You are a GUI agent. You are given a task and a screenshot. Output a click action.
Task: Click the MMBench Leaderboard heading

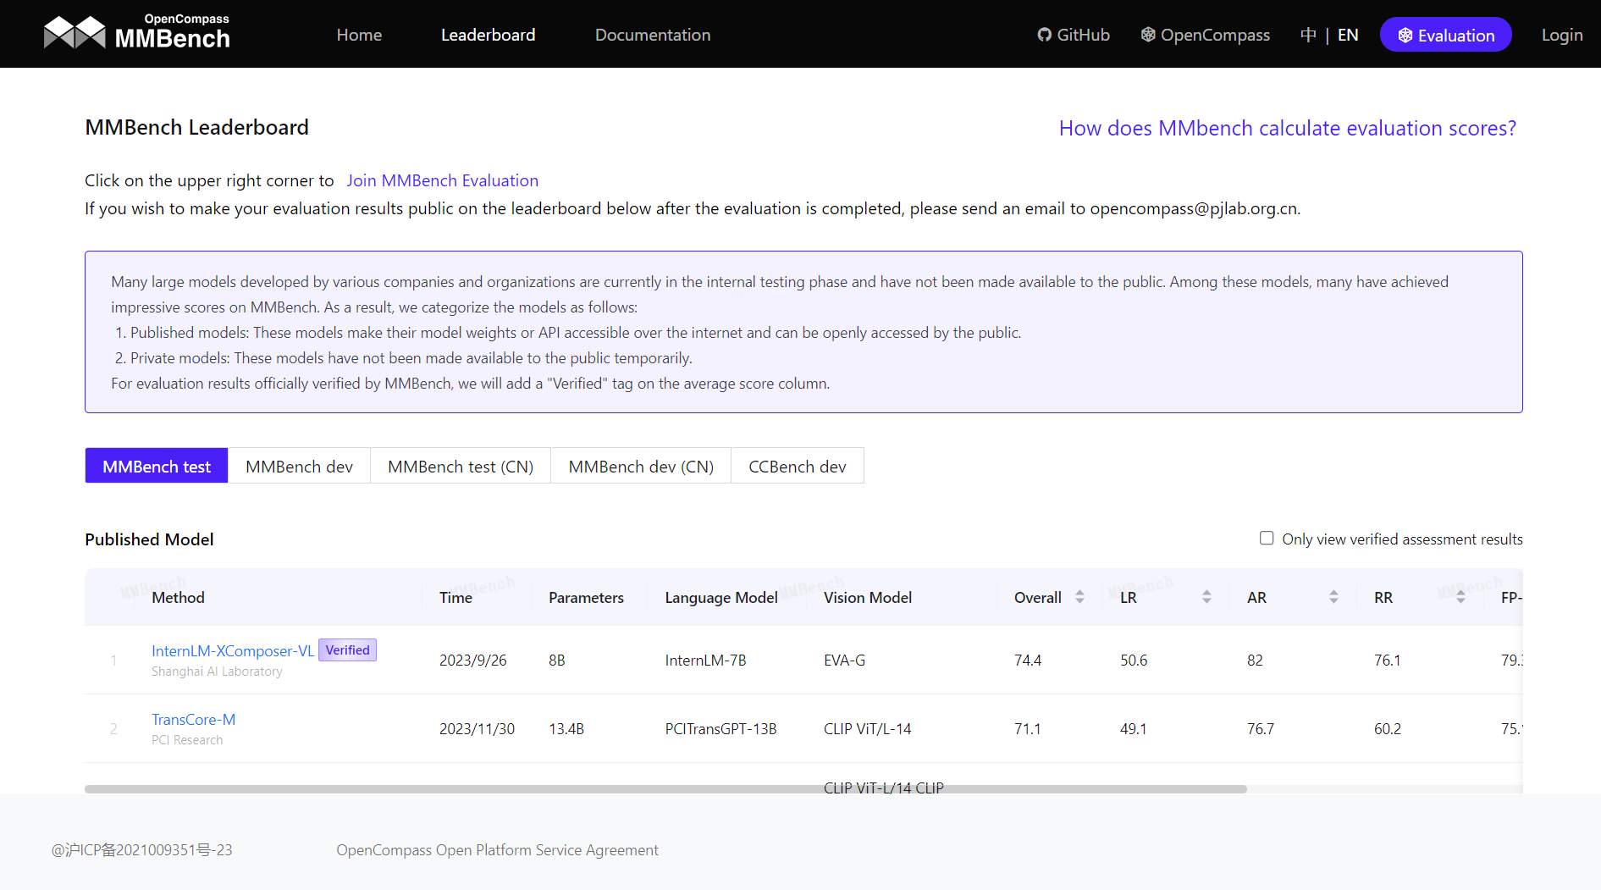coord(196,127)
